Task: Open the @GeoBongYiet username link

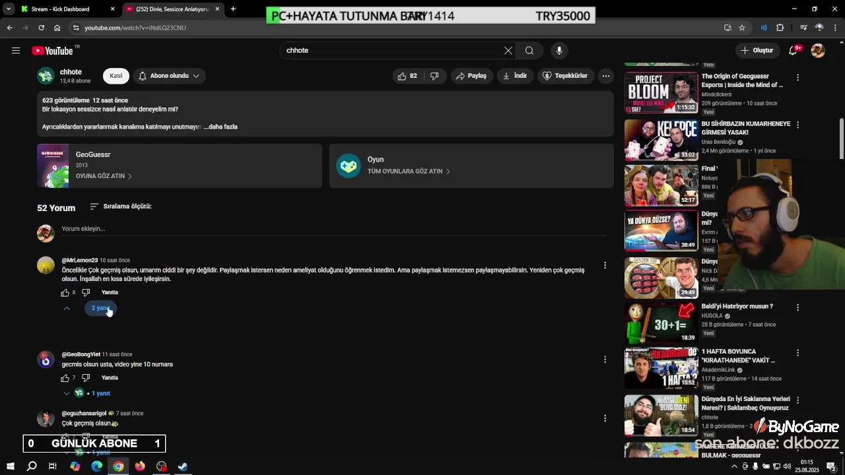Action: tap(81, 354)
